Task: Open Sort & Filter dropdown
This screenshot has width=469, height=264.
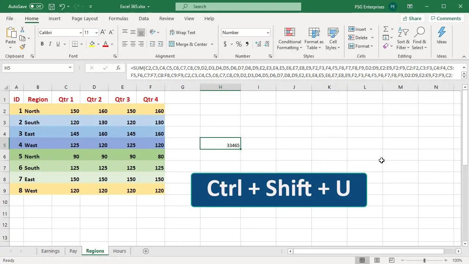Action: pos(403,38)
